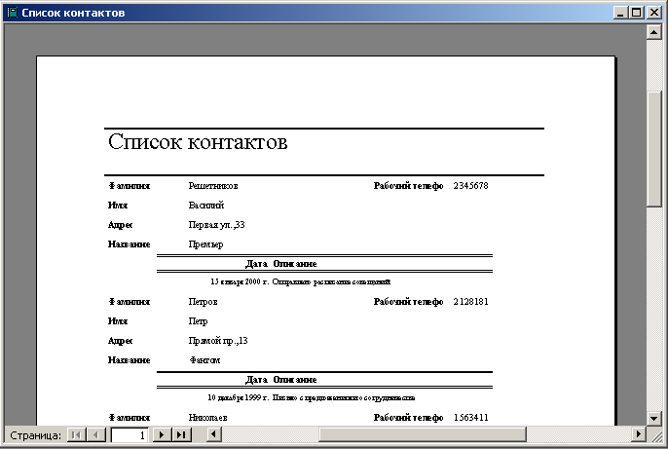668x449 pixels.
Task: Click the surname value 'Николаев'
Action: [x=208, y=418]
